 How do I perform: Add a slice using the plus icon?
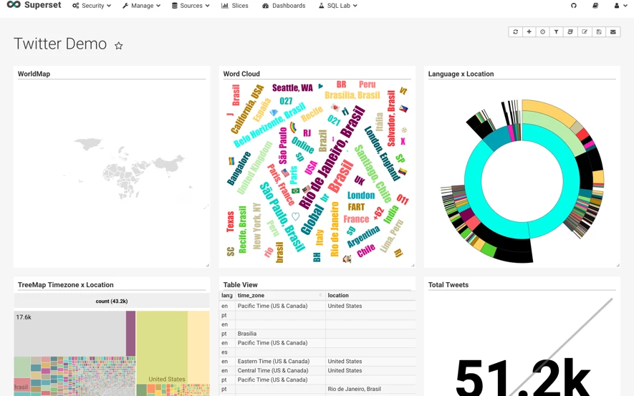529,32
